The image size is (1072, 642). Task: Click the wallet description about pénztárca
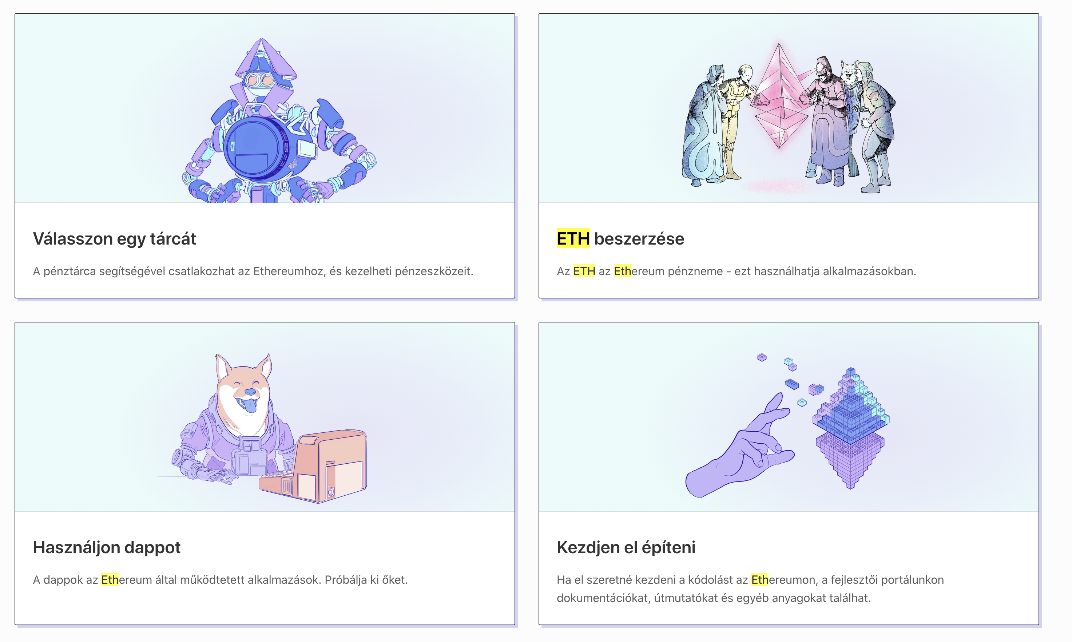pyautogui.click(x=253, y=271)
